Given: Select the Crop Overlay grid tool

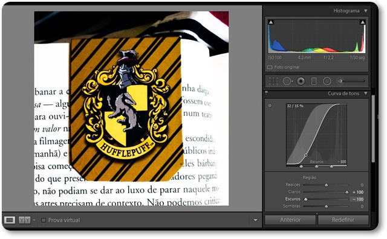Looking at the screenshot, I should [273, 81].
